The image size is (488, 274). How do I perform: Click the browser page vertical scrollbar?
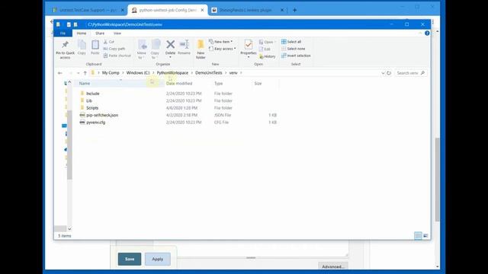(437, 179)
